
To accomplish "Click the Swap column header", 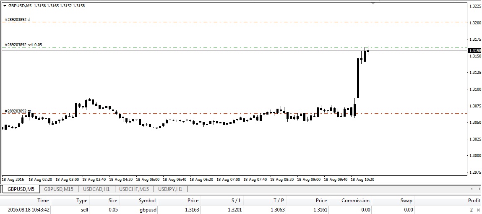I will pyautogui.click(x=406, y=201).
